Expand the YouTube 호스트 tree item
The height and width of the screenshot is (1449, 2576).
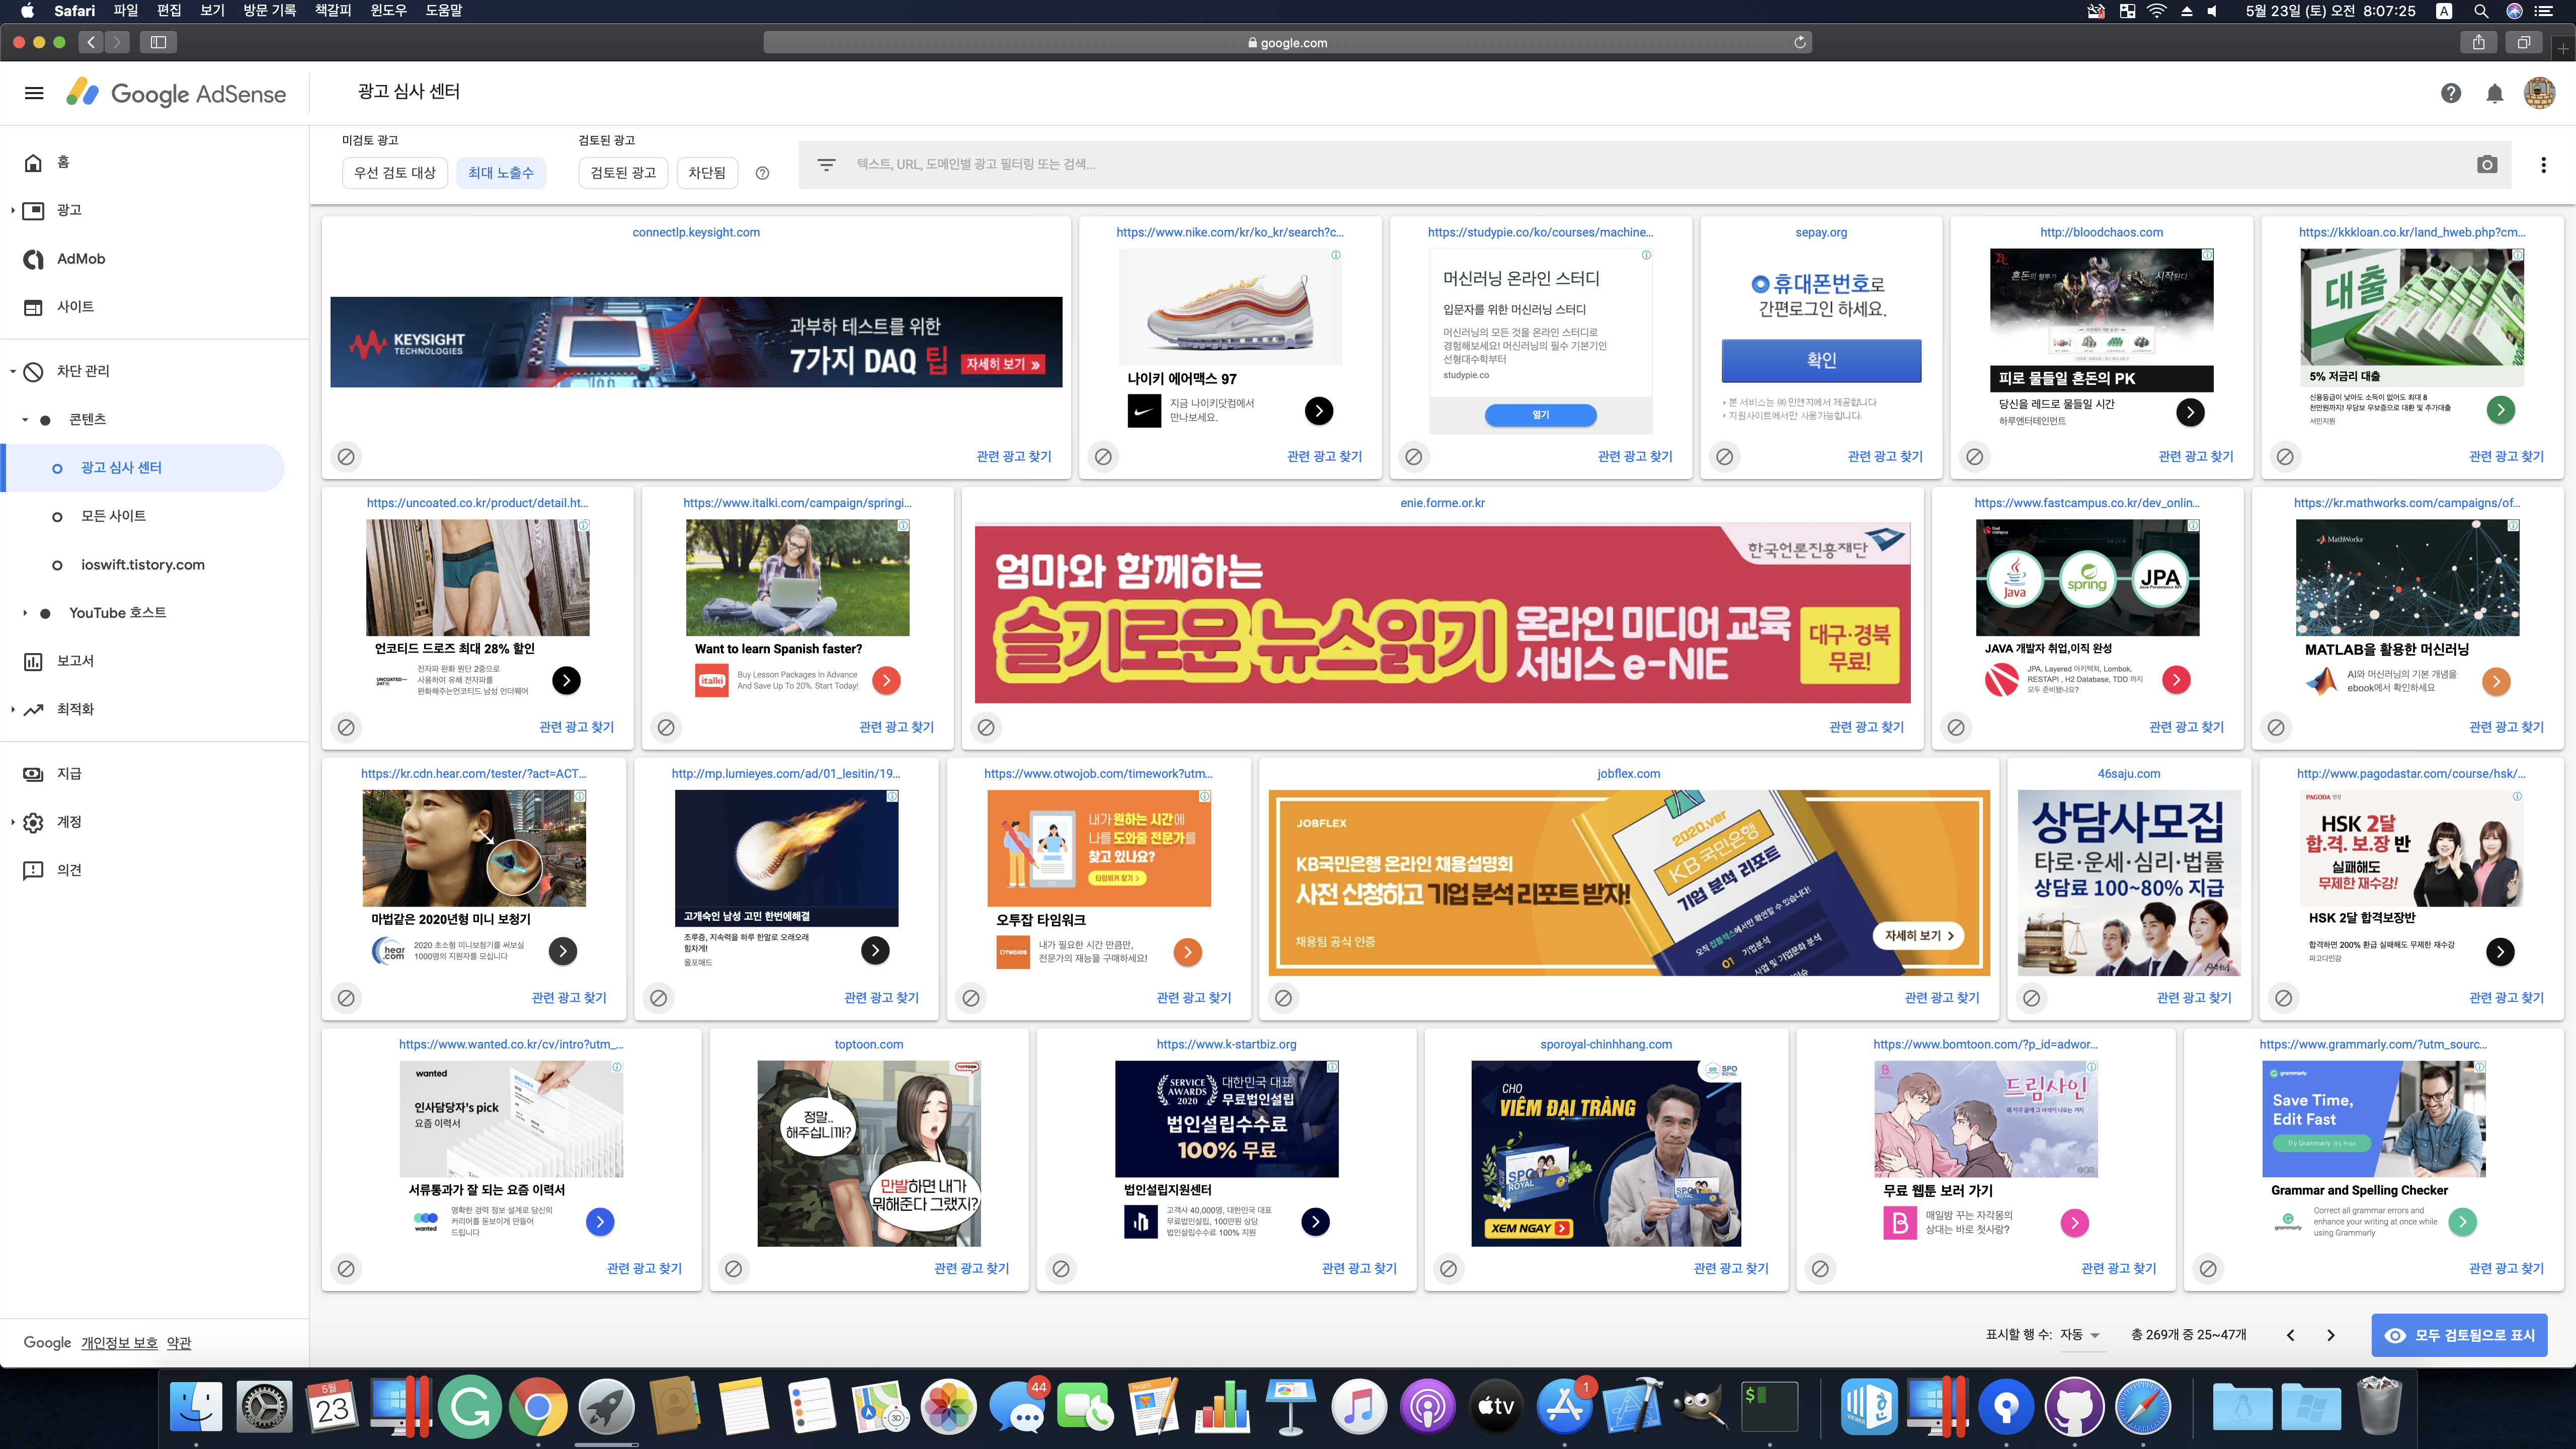click(25, 613)
